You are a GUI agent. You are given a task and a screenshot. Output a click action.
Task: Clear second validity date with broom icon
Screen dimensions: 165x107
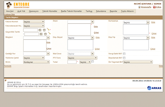pos(49,33)
